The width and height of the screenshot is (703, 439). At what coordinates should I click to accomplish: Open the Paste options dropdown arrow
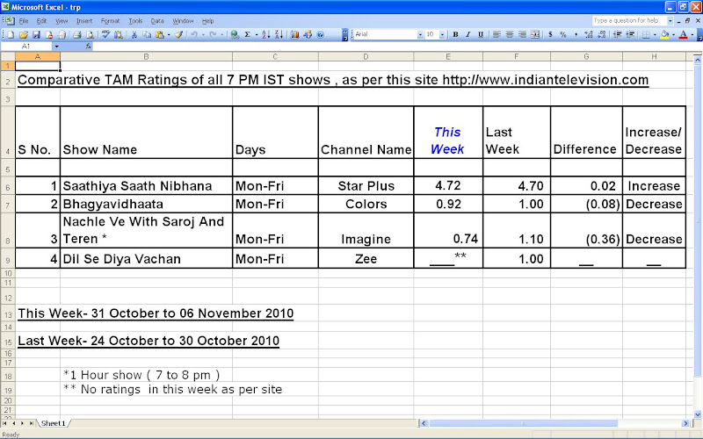[x=169, y=34]
